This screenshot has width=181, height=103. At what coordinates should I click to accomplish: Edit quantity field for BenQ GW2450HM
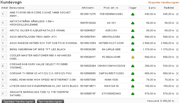tap(4, 49)
